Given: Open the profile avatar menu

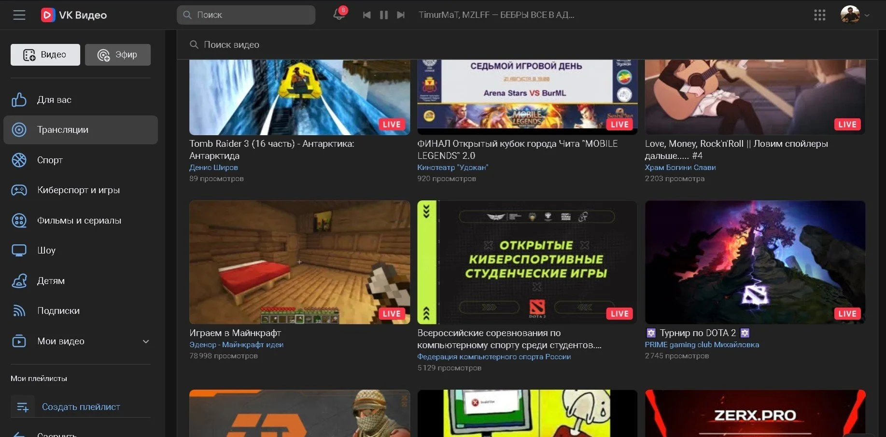Looking at the screenshot, I should pos(855,14).
